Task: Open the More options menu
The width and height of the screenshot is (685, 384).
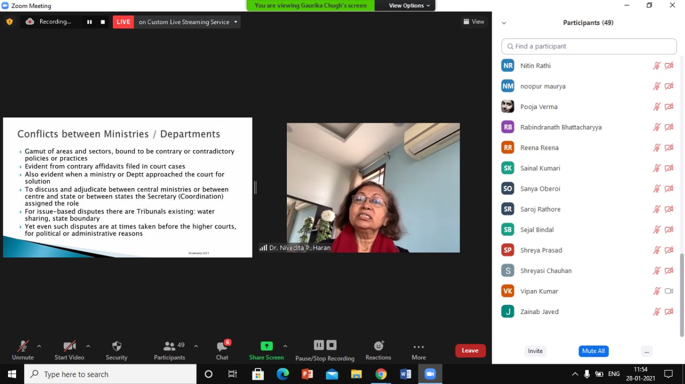Action: coord(418,350)
